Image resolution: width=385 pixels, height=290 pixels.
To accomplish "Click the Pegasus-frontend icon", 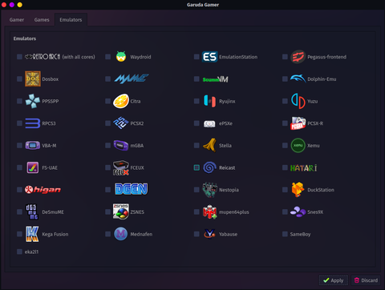I will coord(298,57).
